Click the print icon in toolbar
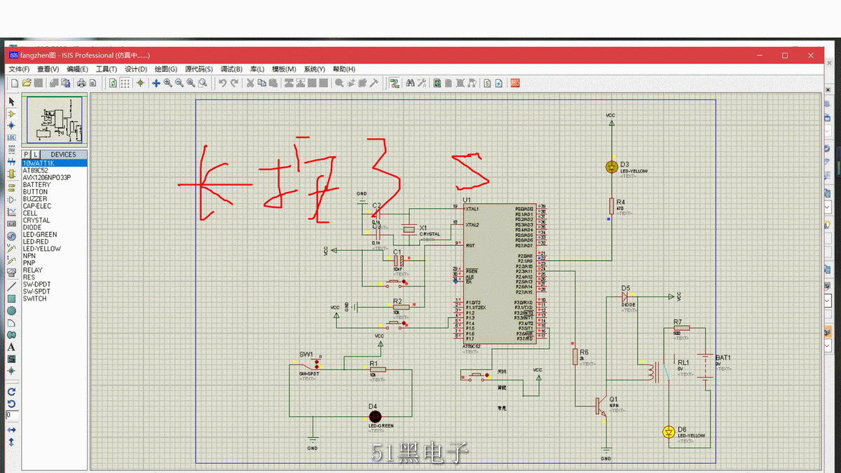 (x=81, y=83)
